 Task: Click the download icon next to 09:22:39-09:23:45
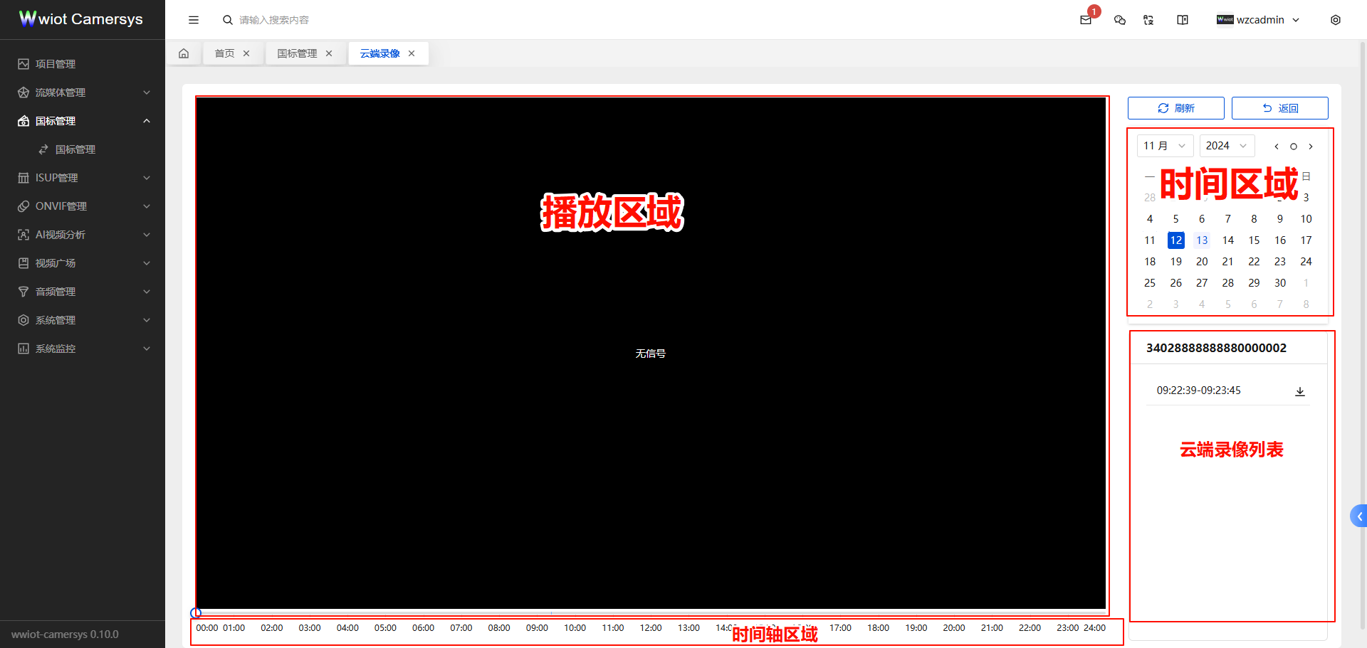click(1300, 391)
